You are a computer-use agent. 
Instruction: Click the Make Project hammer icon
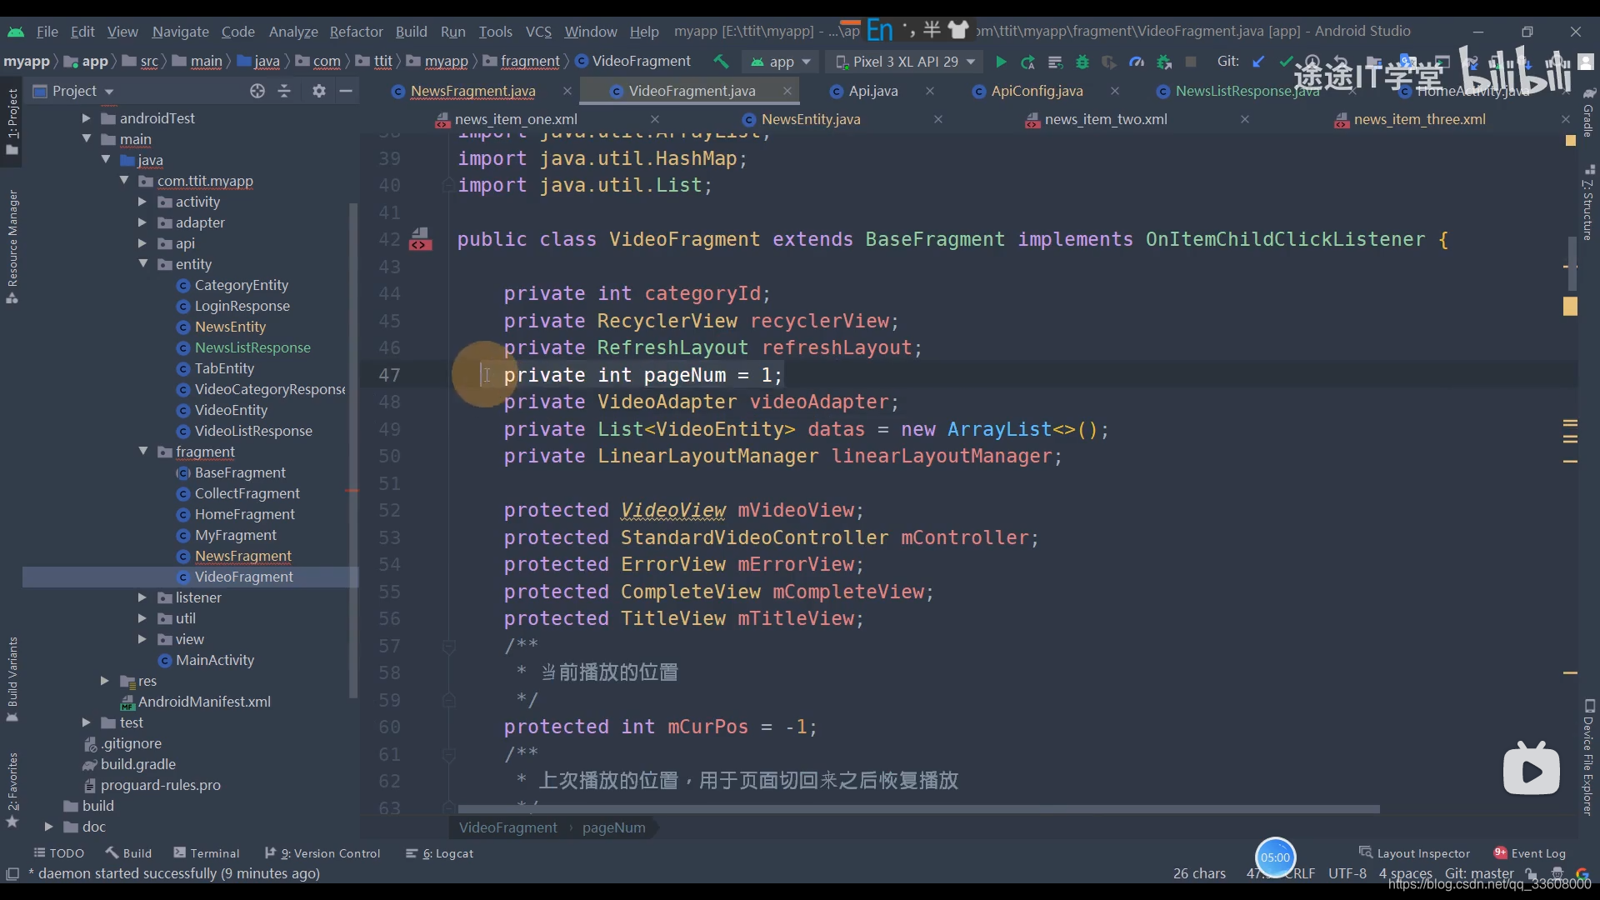(x=721, y=62)
